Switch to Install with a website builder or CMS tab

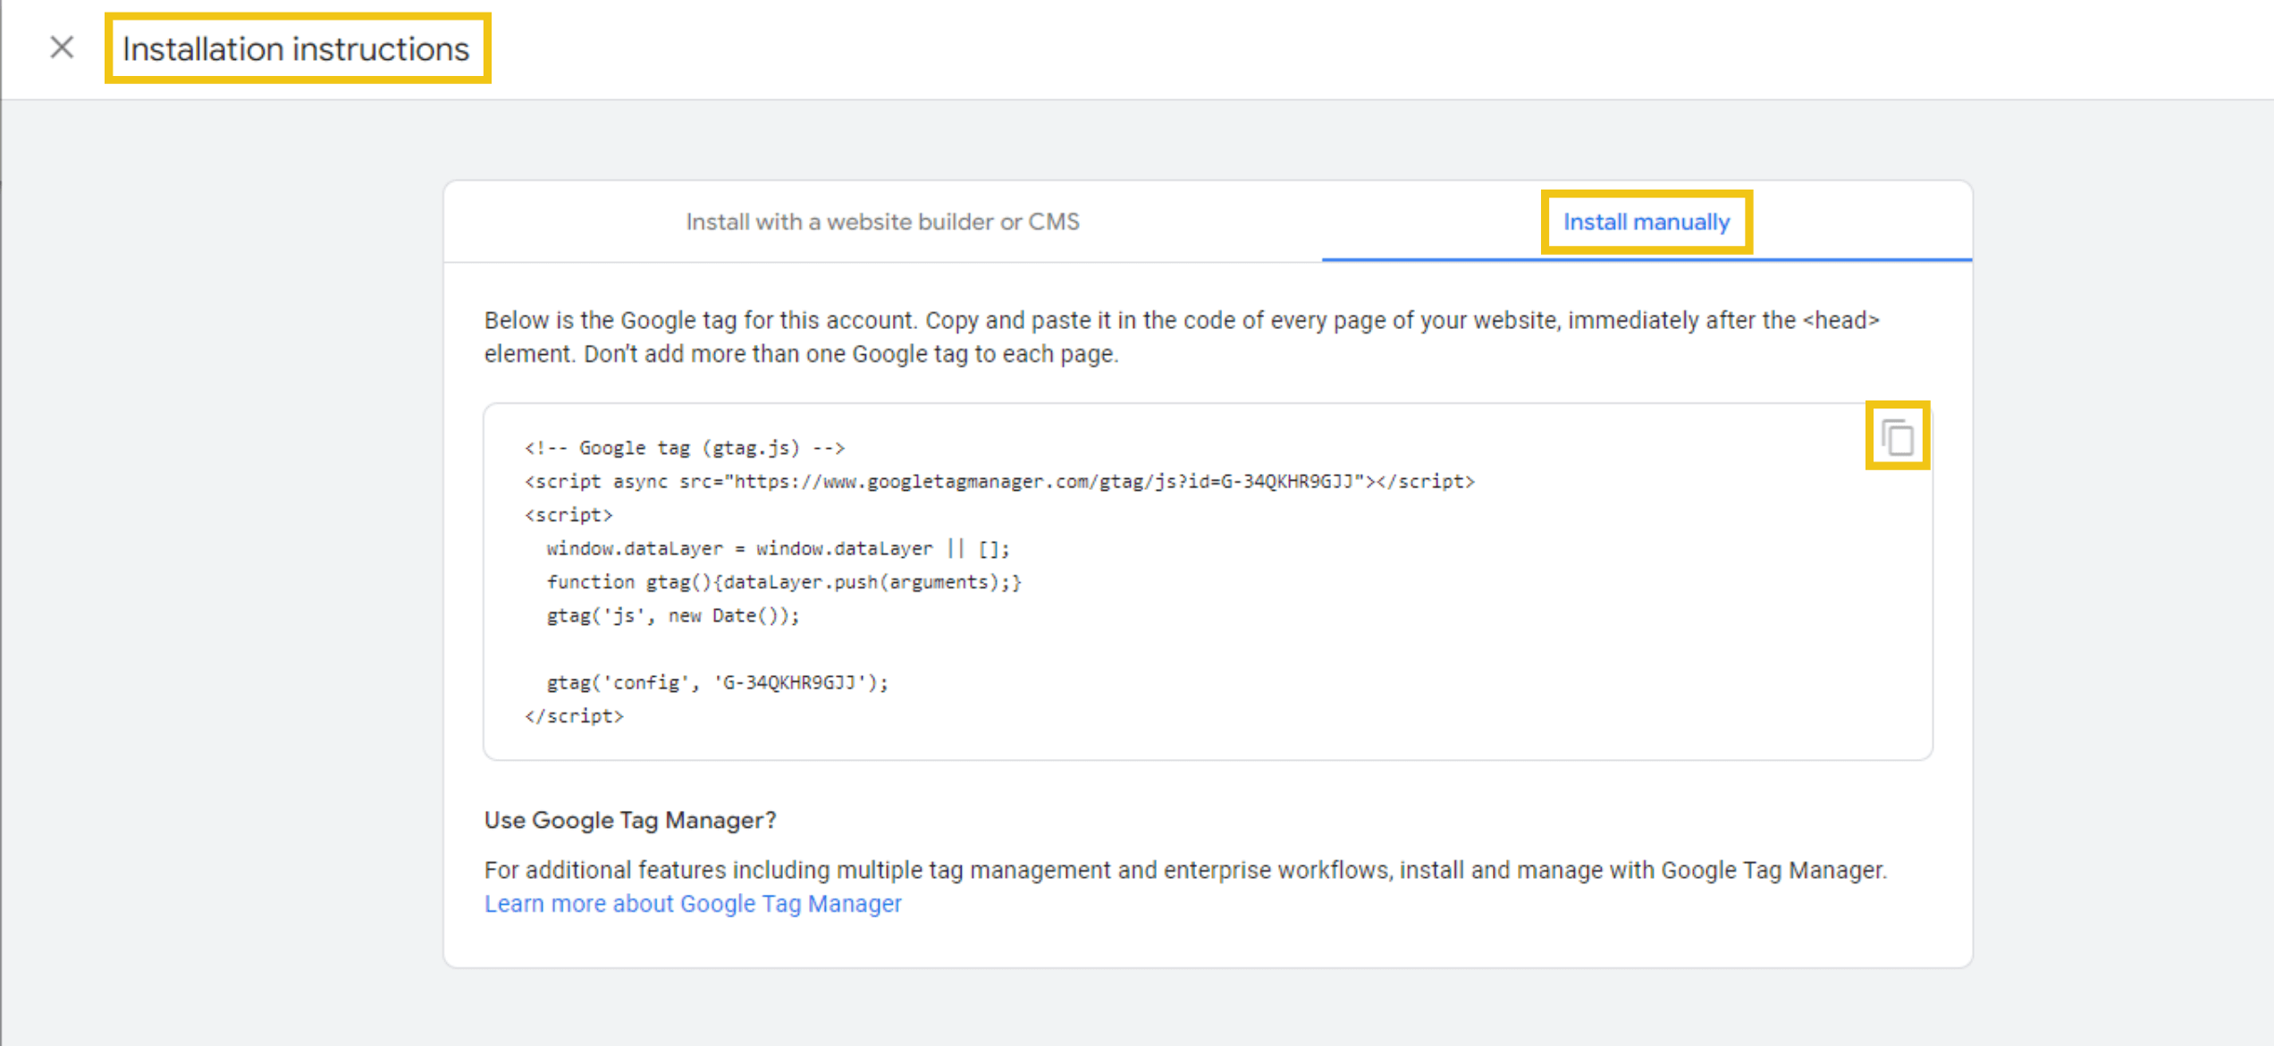coord(882,222)
